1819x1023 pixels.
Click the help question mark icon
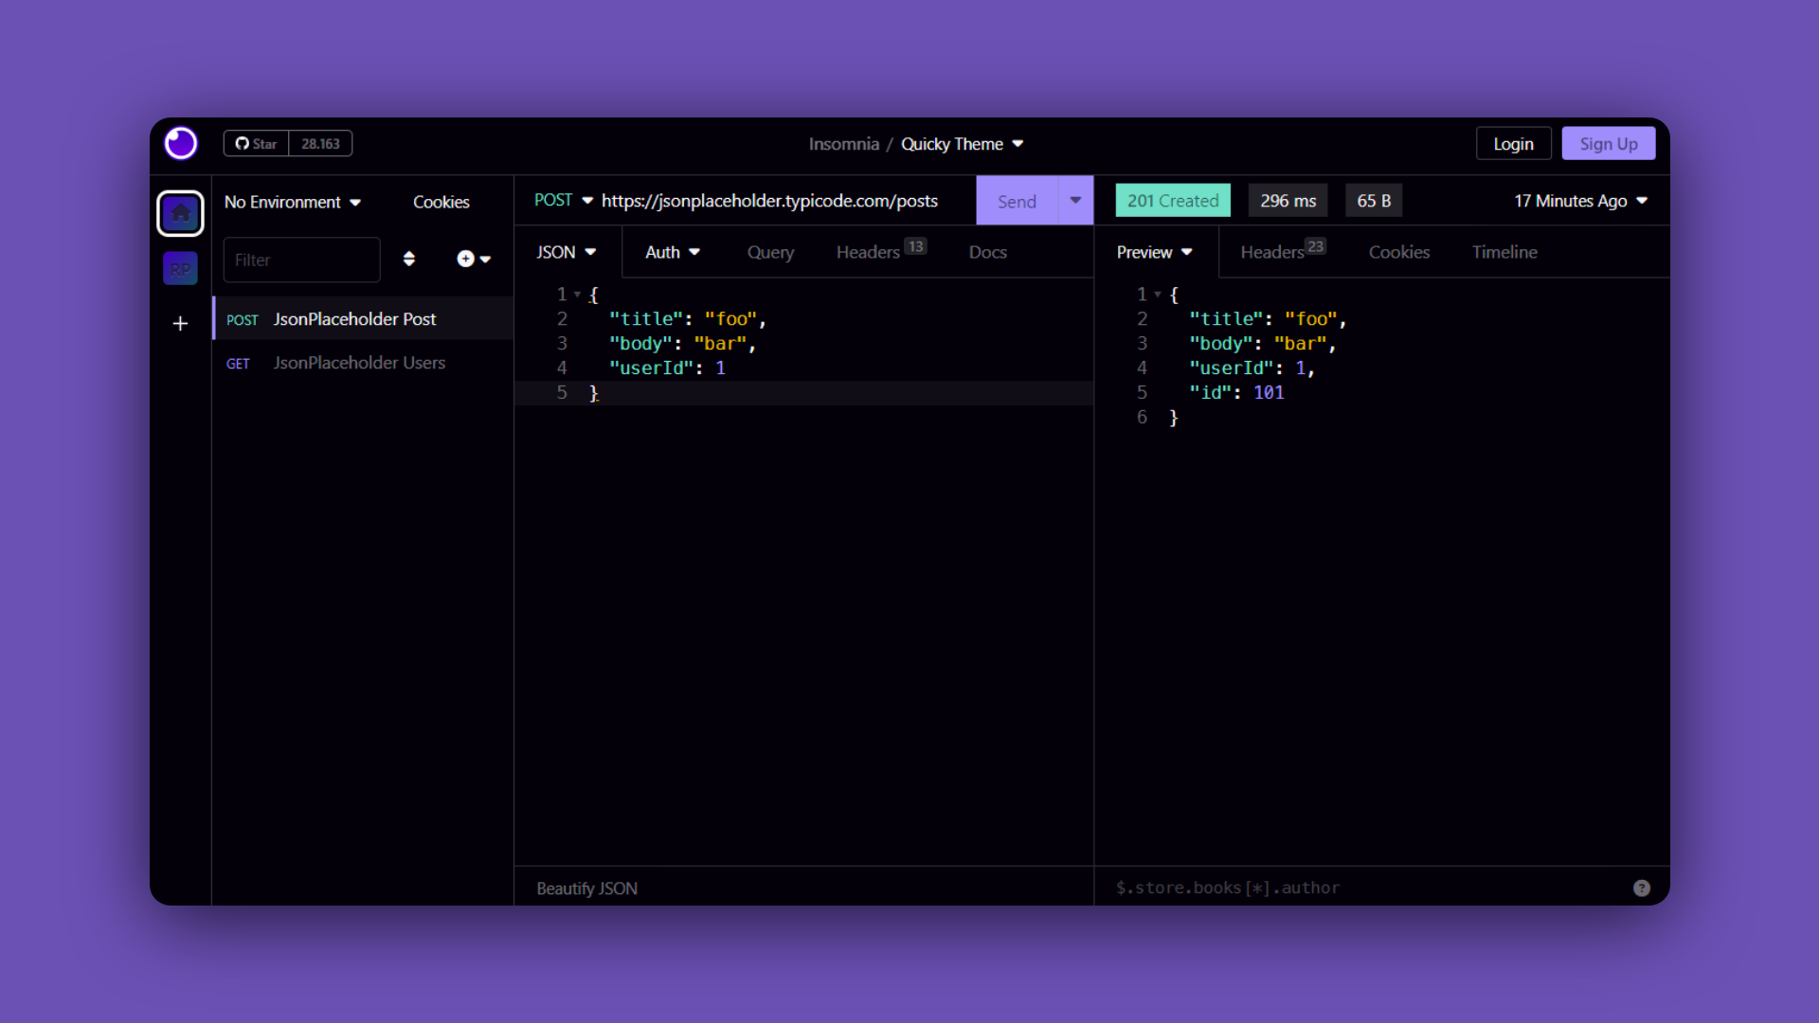click(1642, 888)
